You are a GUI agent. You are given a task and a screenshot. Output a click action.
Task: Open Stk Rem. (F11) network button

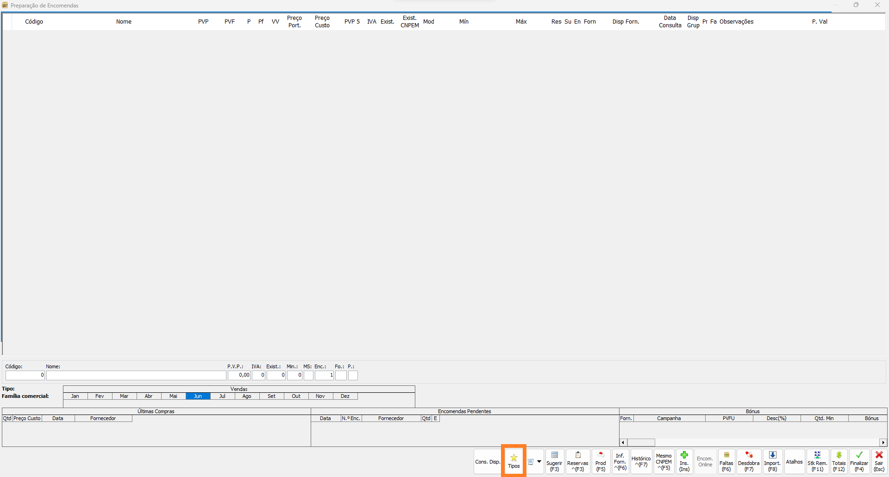[817, 461]
